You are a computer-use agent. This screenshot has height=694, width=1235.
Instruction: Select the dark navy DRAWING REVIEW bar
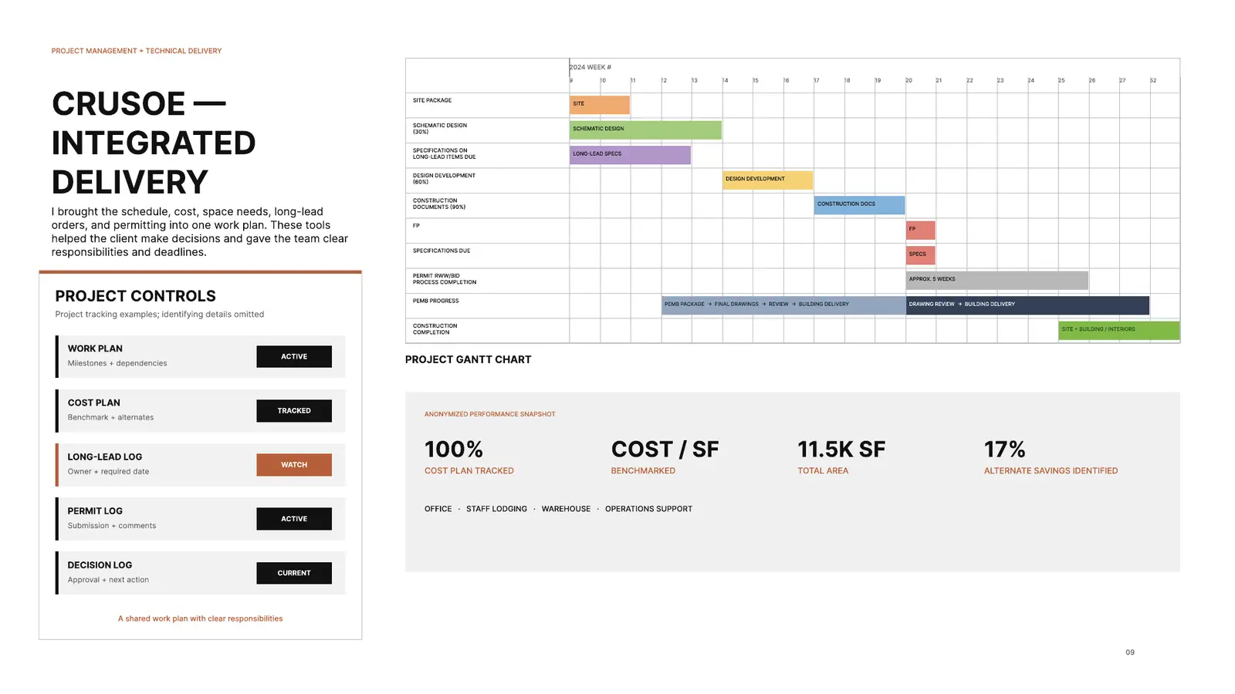pyautogui.click(x=1027, y=305)
